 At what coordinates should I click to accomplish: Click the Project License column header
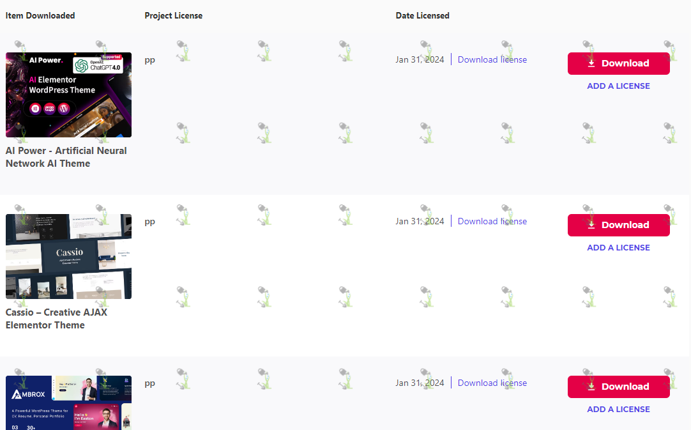174,15
